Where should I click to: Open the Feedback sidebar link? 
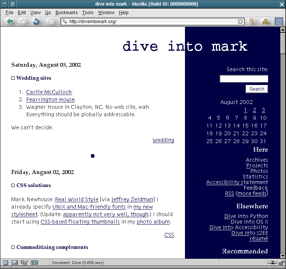(x=256, y=188)
